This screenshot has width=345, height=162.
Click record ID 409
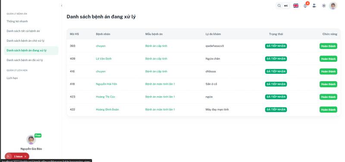[x=72, y=58]
